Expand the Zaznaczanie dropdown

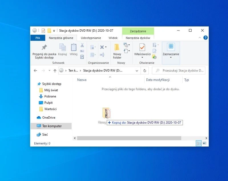click(x=171, y=57)
